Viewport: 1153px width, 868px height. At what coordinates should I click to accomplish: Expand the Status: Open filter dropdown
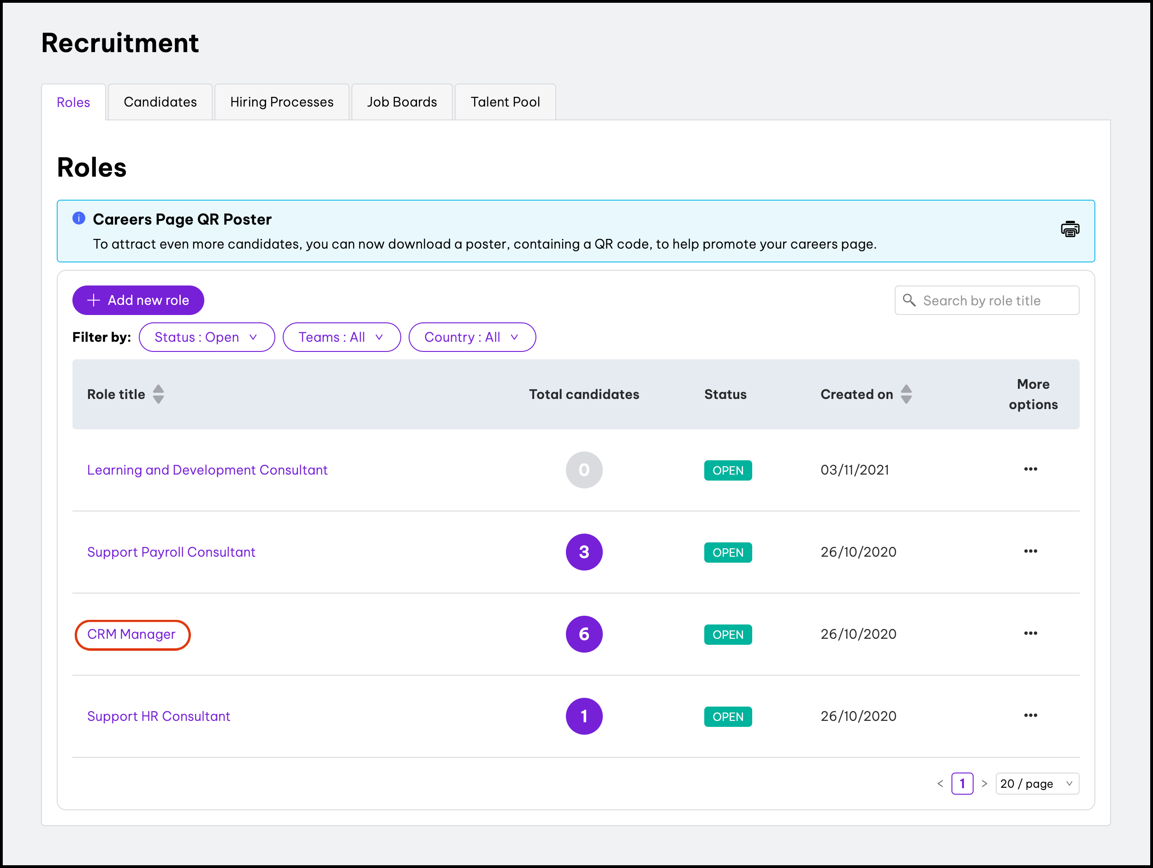[207, 337]
